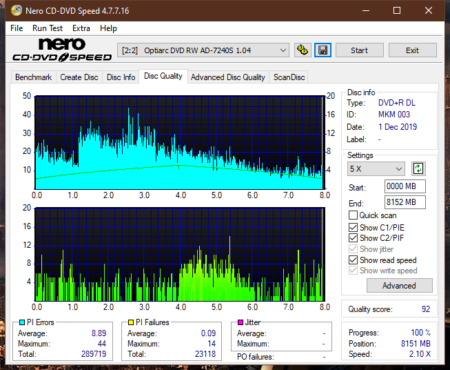Click the End position 8152 MB field
The width and height of the screenshot is (450, 370).
point(405,202)
